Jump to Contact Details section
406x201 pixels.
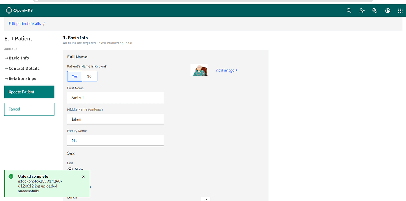(x=24, y=69)
